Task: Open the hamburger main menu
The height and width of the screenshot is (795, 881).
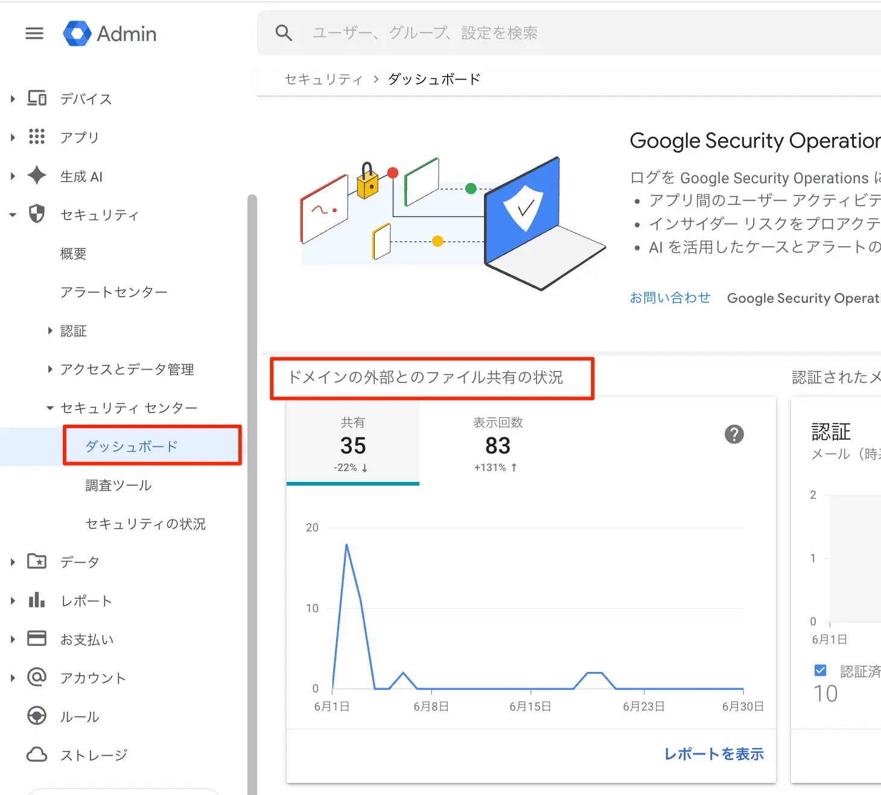Action: [34, 33]
